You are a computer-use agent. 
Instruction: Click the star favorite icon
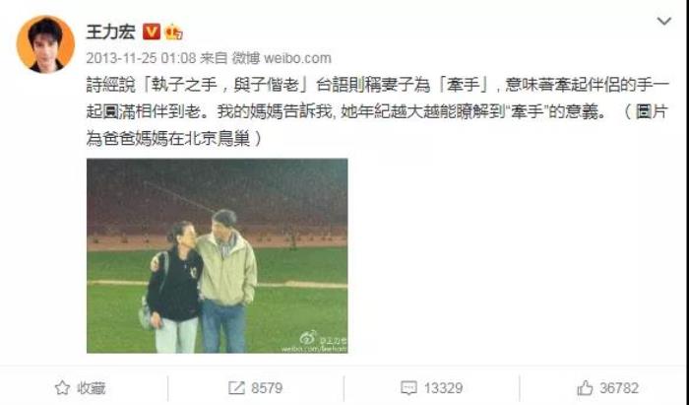pos(62,388)
